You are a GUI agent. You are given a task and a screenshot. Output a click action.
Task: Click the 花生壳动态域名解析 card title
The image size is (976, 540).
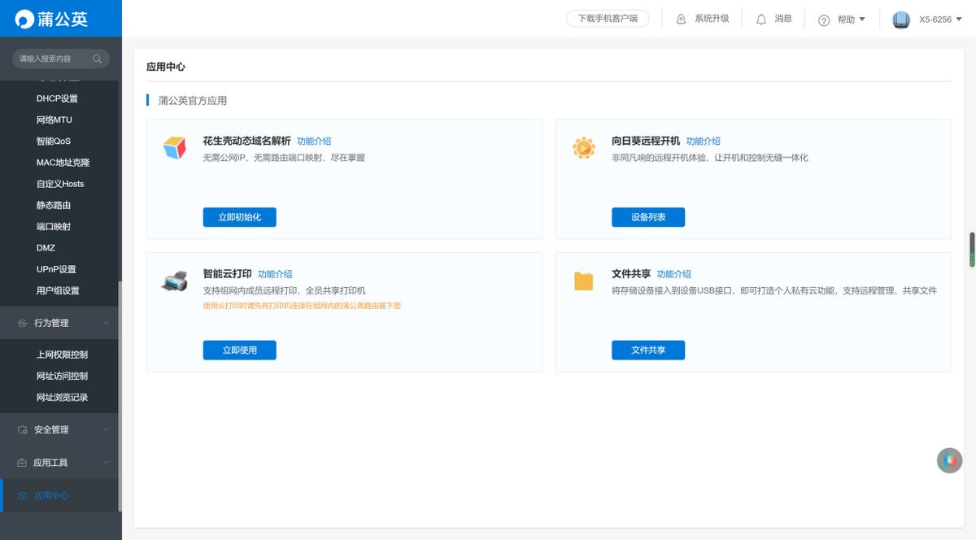(246, 141)
